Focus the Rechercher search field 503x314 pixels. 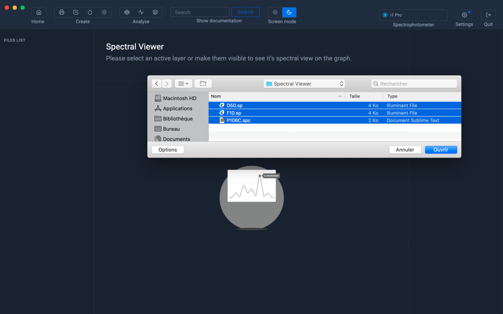[414, 84]
